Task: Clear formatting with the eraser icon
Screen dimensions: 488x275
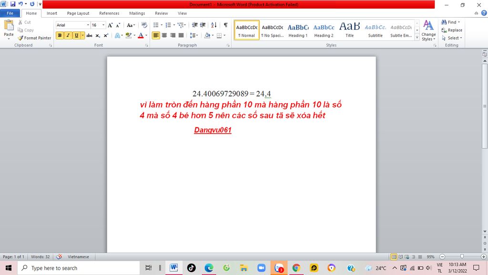Action: tap(144, 25)
